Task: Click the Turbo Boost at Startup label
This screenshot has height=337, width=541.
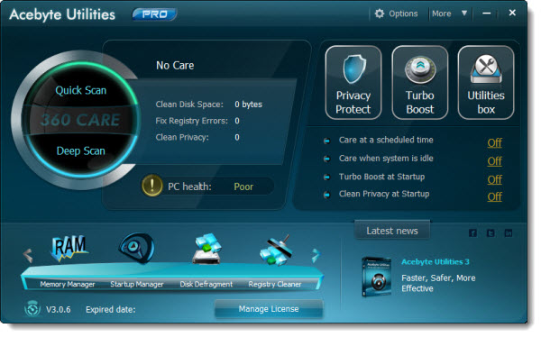Action: [381, 177]
